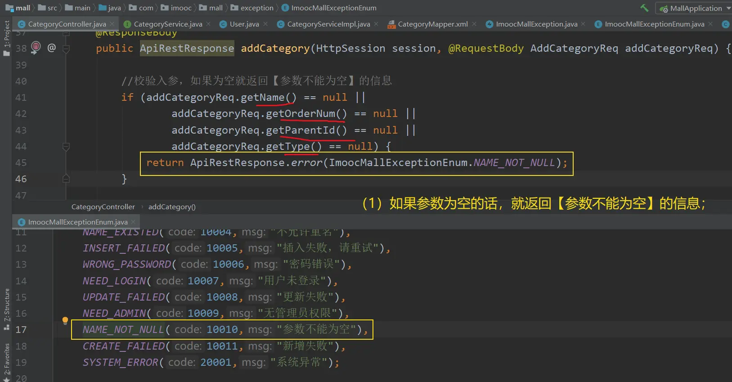Click NAME_NOT_NULL constant on line 17

pos(123,329)
